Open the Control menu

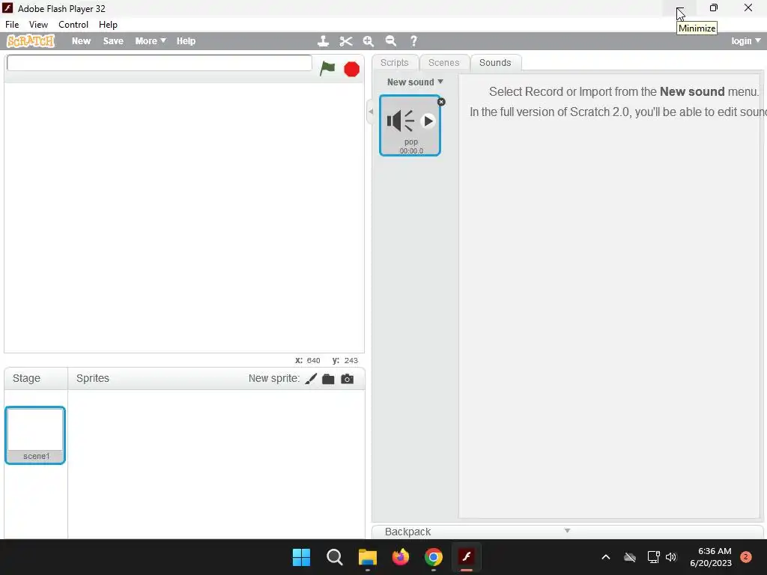click(x=73, y=25)
